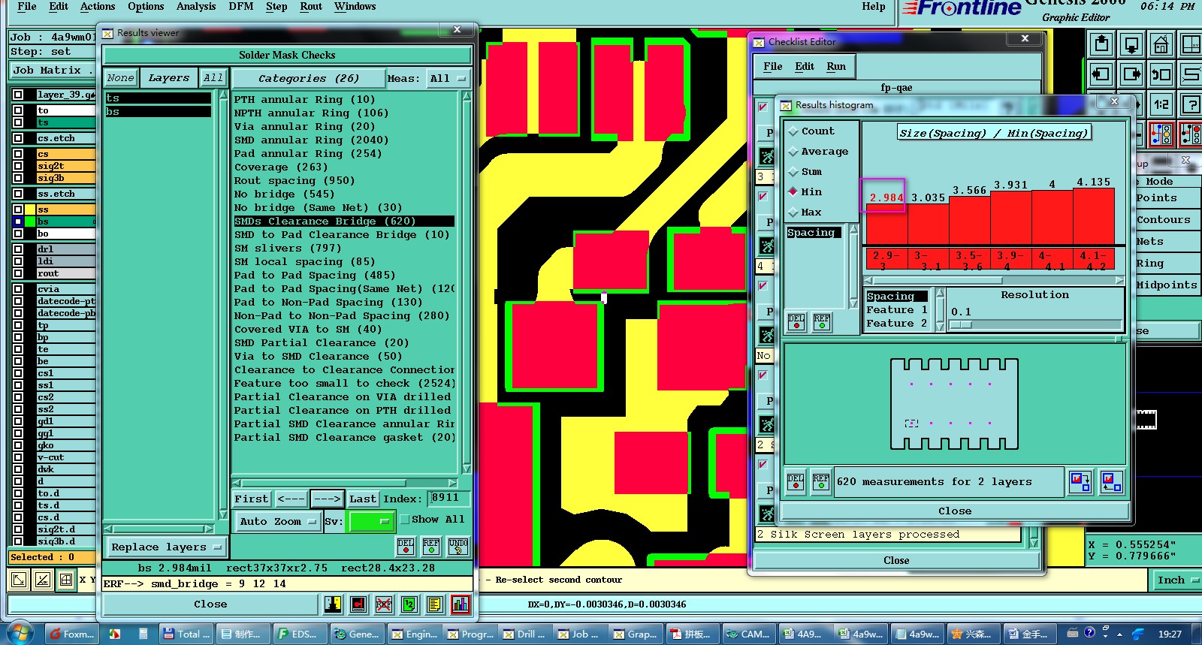Click the black and yellow silhouette icon

tap(333, 604)
